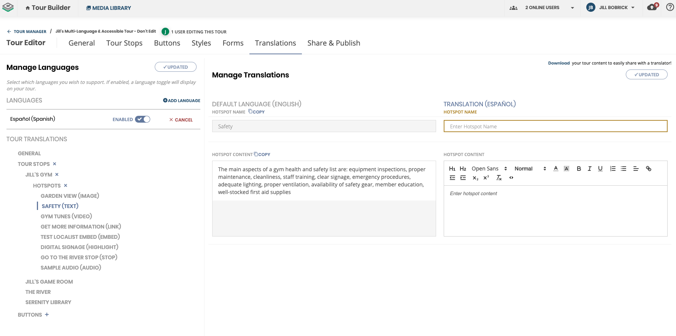Open the Open Sans font dropdown
Viewport: 676px width, 336px height.
click(489, 169)
